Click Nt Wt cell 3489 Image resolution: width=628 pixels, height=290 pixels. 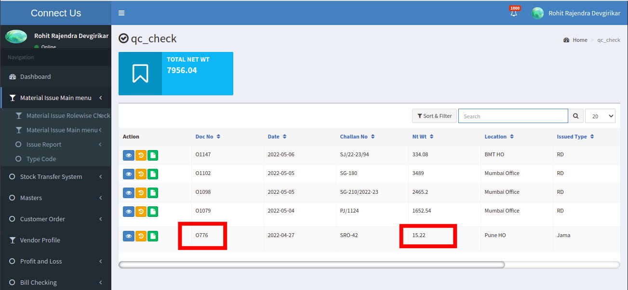point(418,173)
